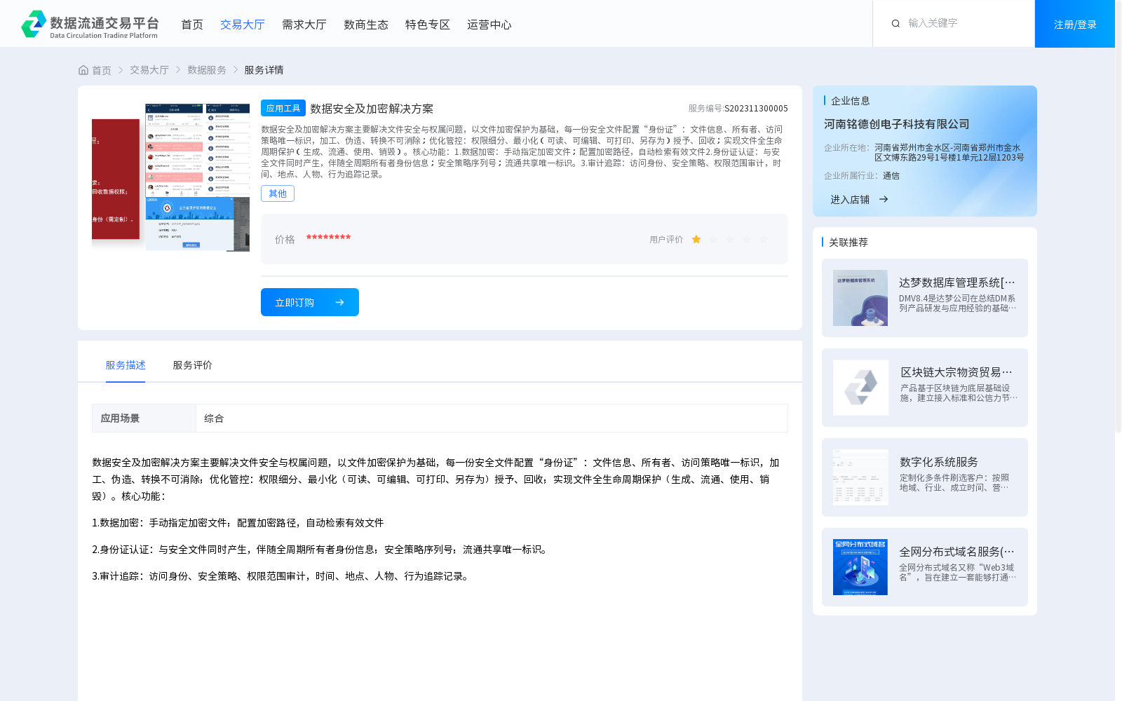Open the product preview image
Viewport: 1122px width, 701px height.
[170, 177]
